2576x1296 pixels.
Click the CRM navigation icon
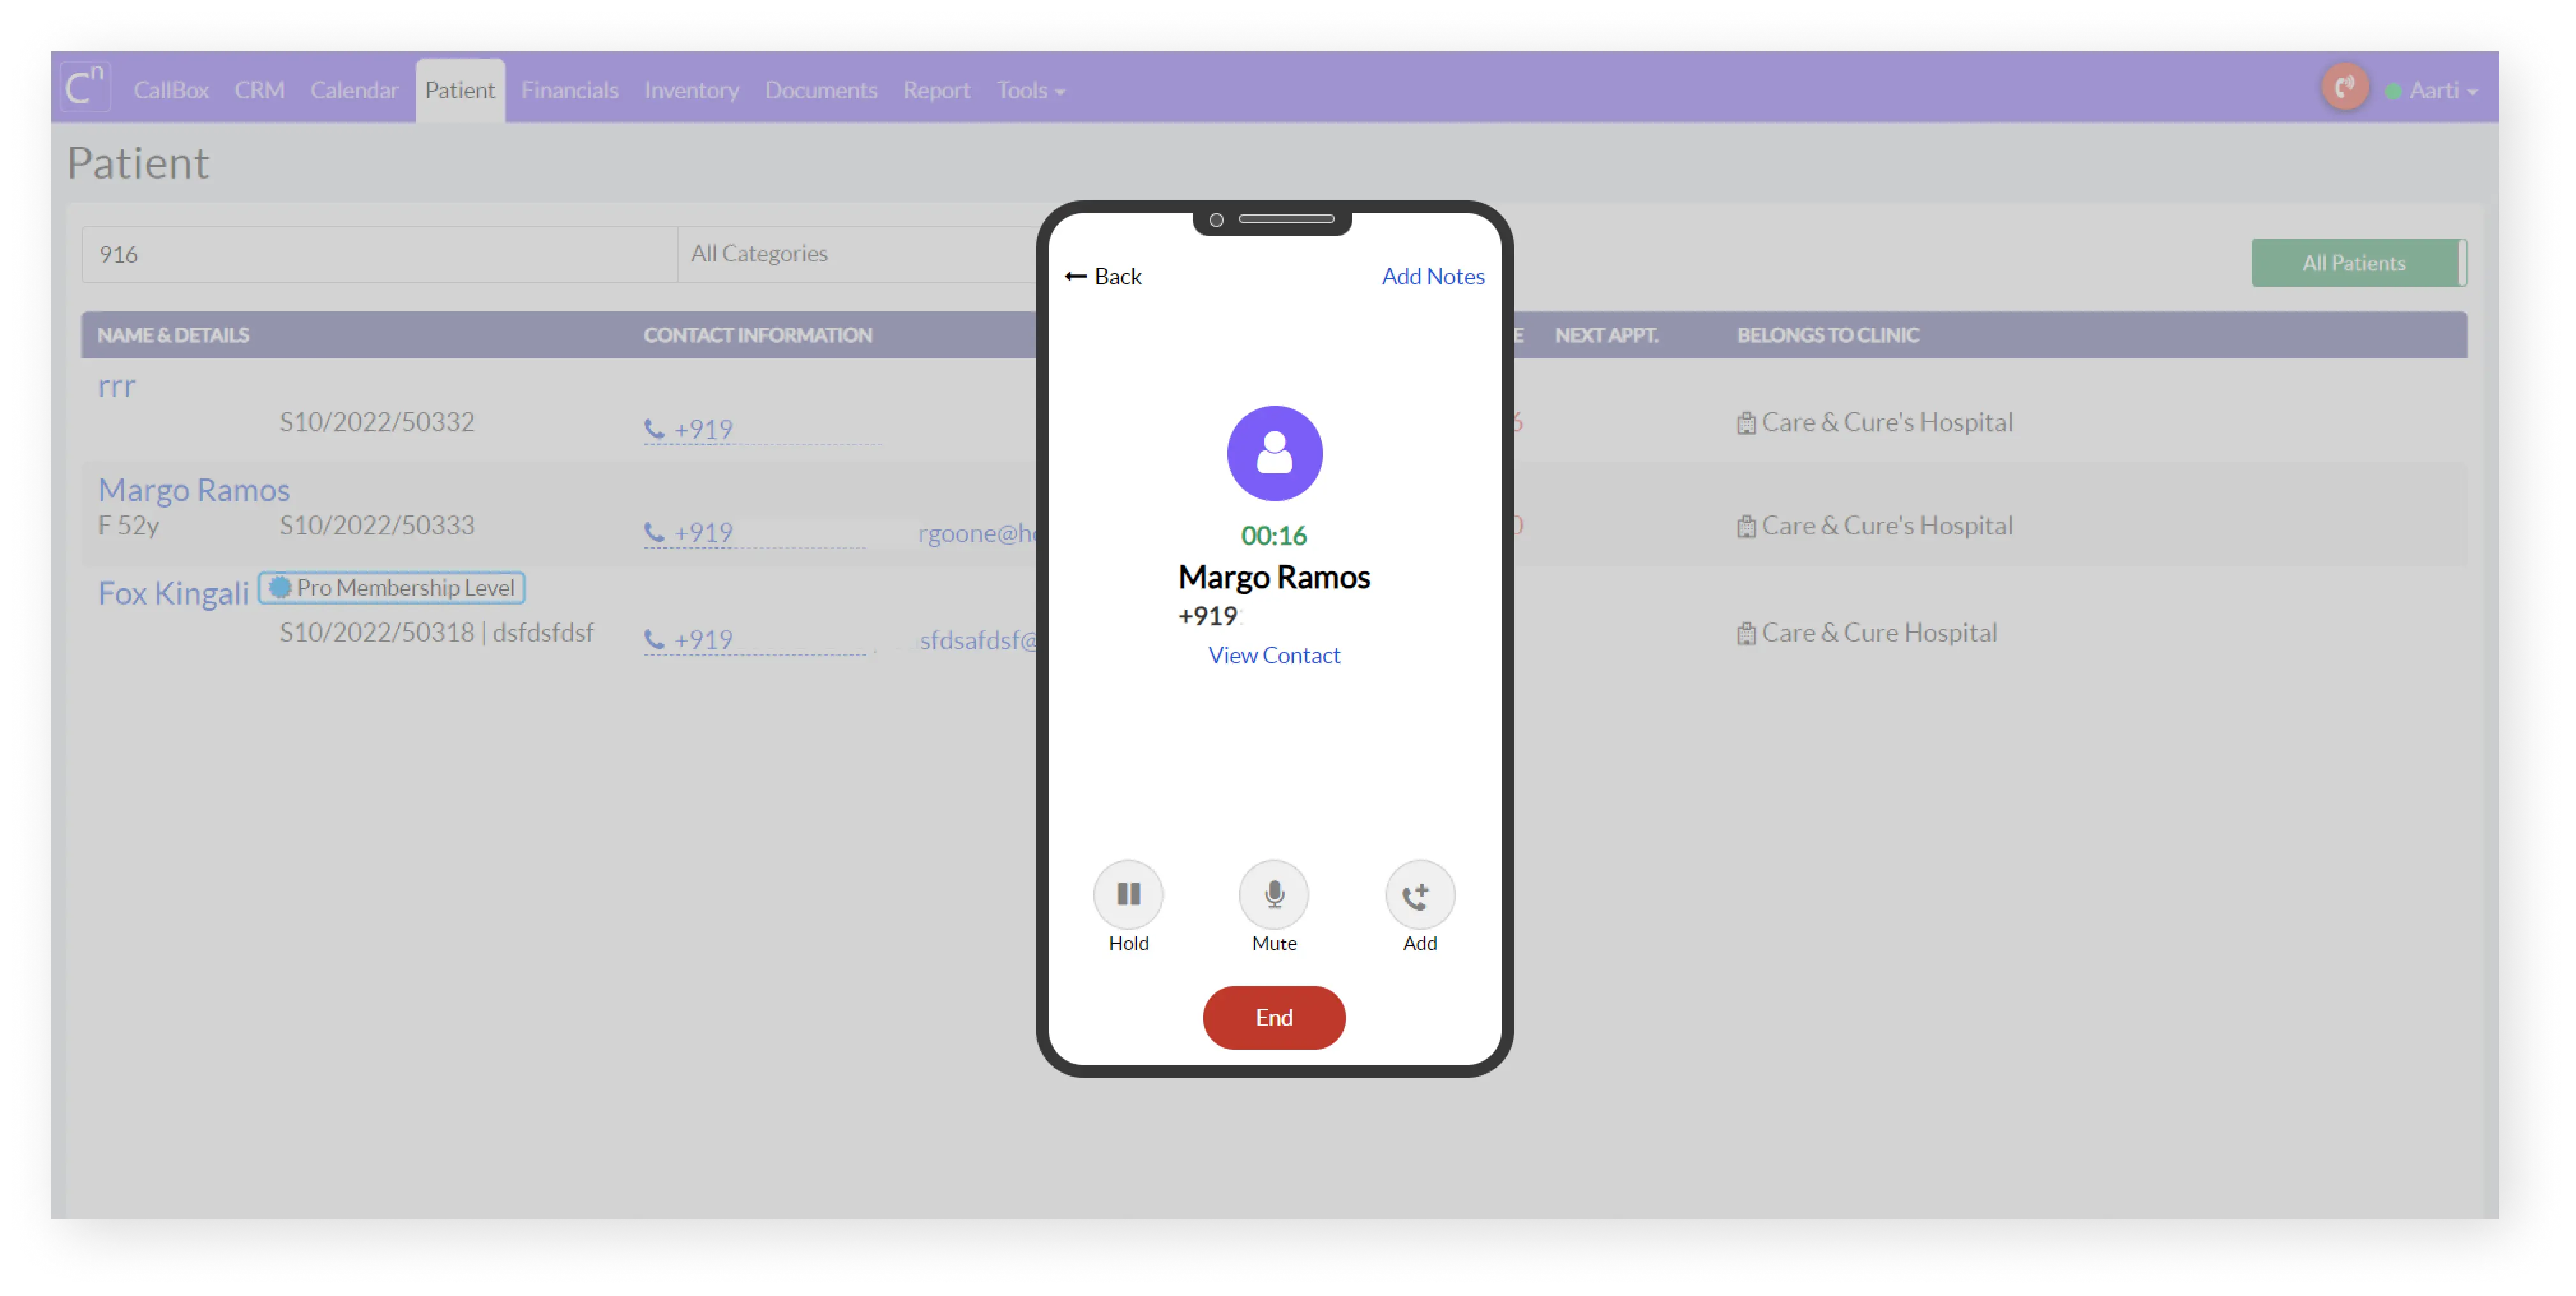[256, 89]
